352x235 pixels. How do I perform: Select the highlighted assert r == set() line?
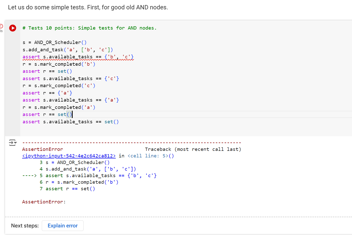[47, 114]
